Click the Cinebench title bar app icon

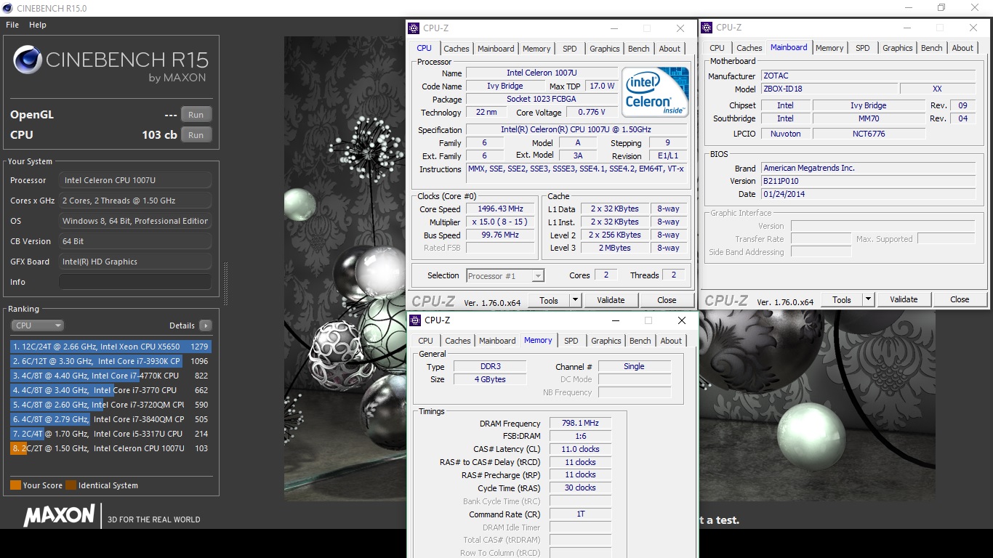(7, 8)
